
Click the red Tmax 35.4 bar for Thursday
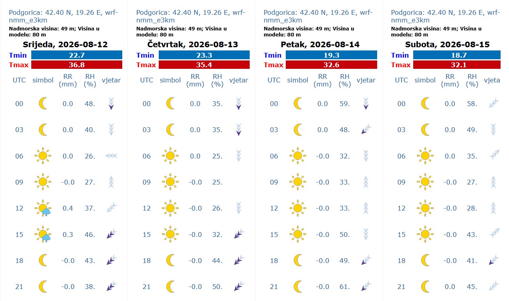click(x=204, y=65)
